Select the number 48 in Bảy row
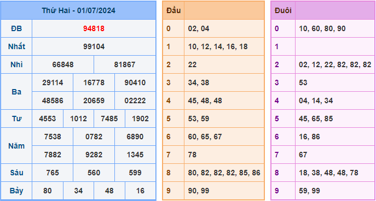The height and width of the screenshot is (201, 376). tap(109, 191)
